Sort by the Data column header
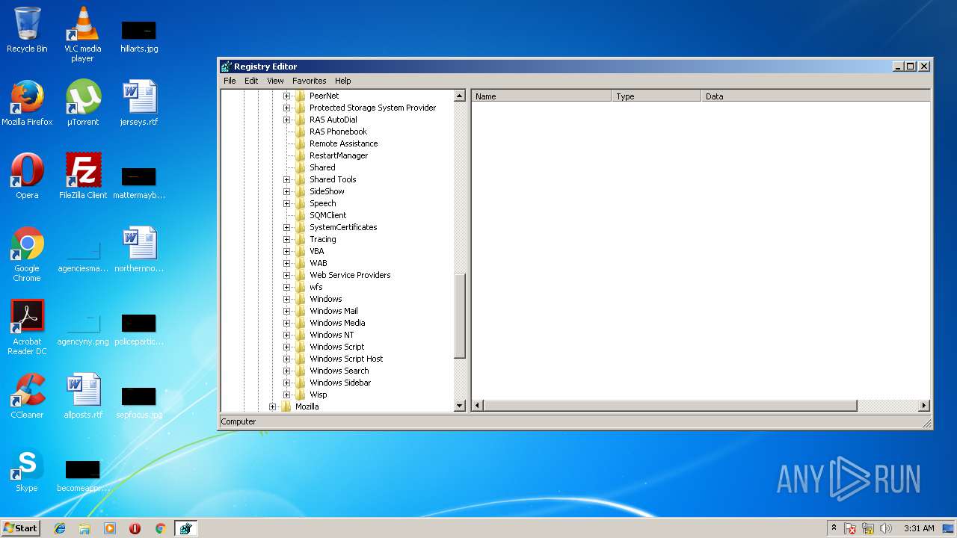This screenshot has height=538, width=957. tap(816, 96)
